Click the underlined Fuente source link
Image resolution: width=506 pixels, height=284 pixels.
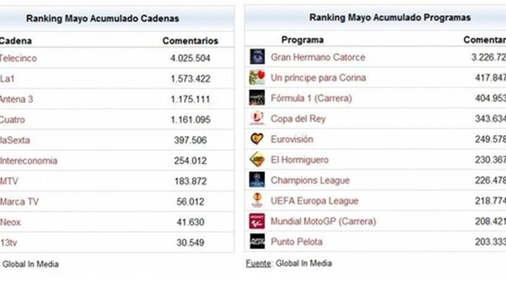pyautogui.click(x=258, y=263)
